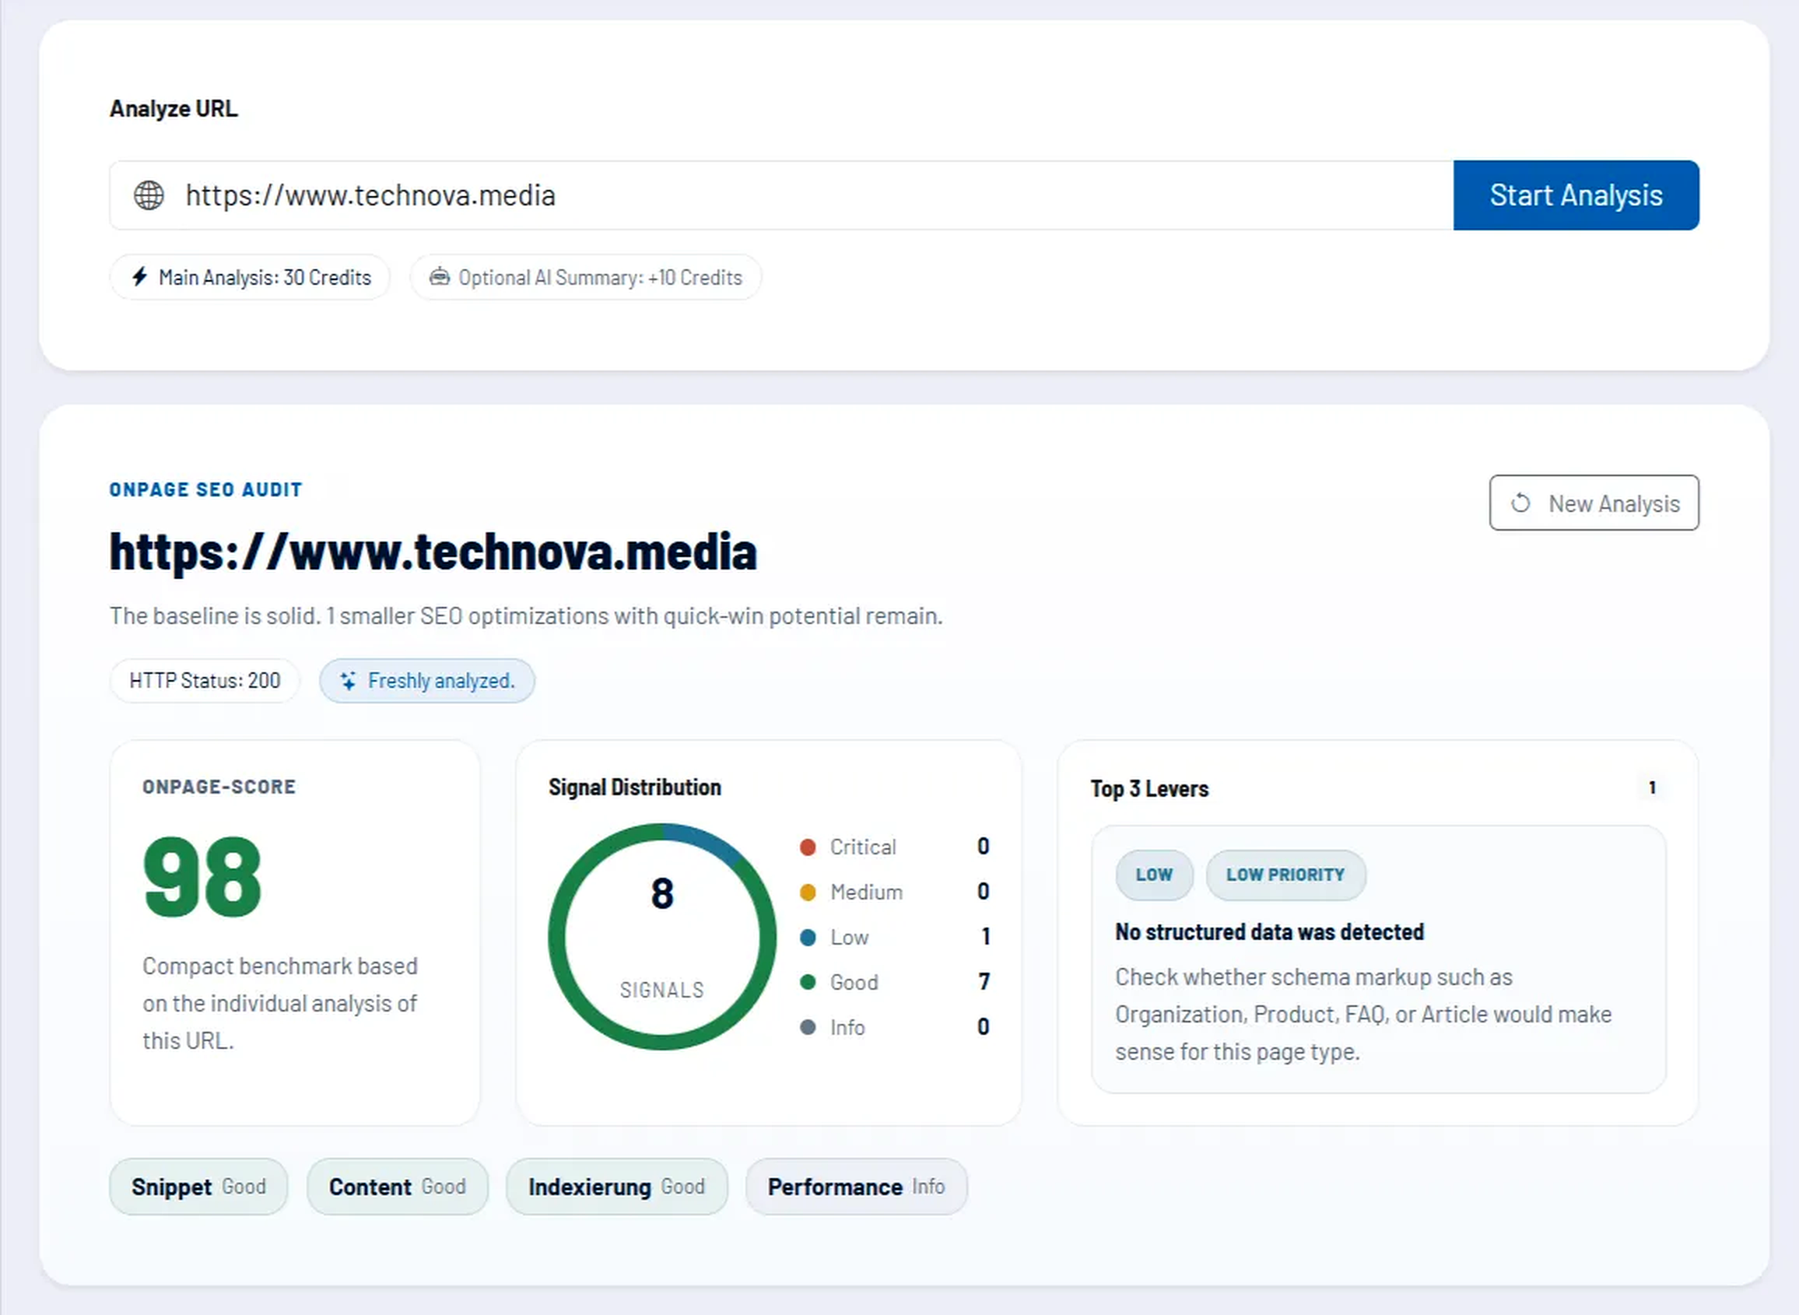Image resolution: width=1799 pixels, height=1315 pixels.
Task: Click the robot AI summary icon
Action: click(x=440, y=277)
